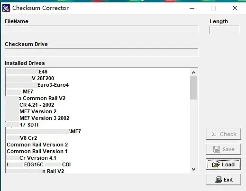Click the Load button
This screenshot has width=246, height=191.
(223, 164)
